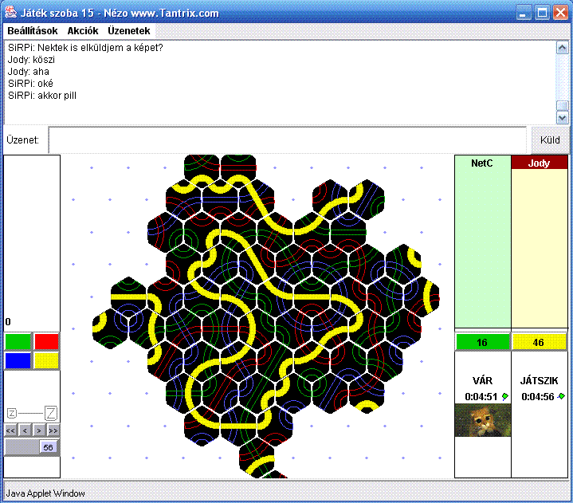Step forward one move with > button
Image resolution: width=573 pixels, height=503 pixels.
click(x=38, y=430)
